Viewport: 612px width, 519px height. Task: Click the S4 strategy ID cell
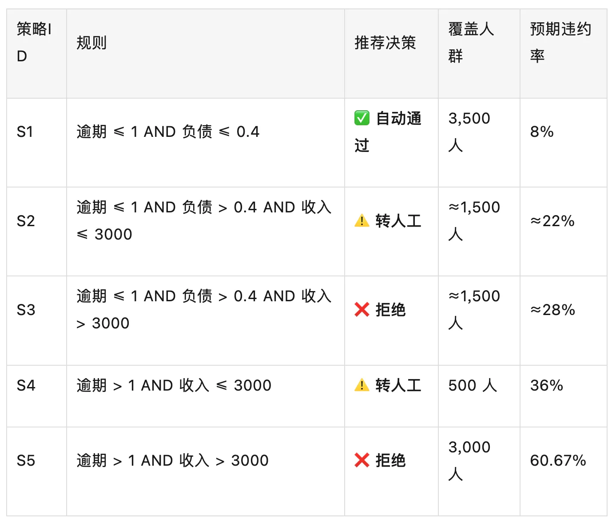click(37, 396)
